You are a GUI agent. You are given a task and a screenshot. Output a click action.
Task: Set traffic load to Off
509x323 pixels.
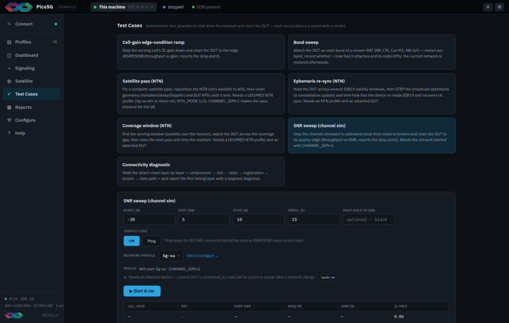[131, 241]
